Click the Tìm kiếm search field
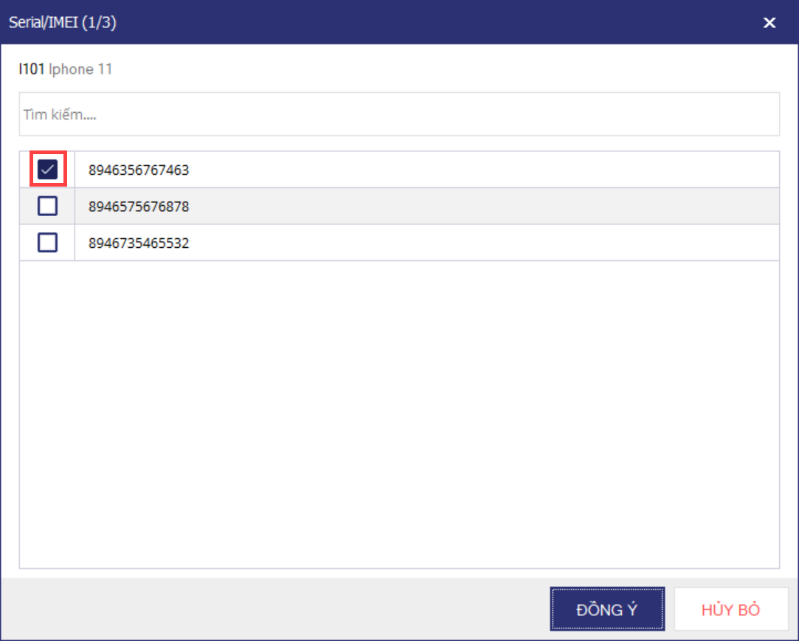 coord(399,114)
